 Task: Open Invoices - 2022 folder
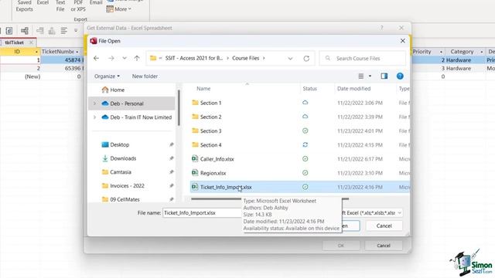pyautogui.click(x=123, y=185)
